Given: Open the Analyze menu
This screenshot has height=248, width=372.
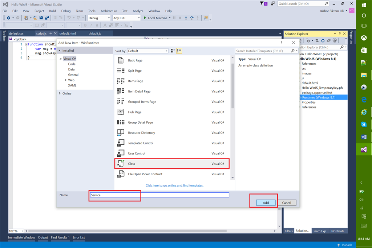Looking at the screenshot, I should (138, 11).
